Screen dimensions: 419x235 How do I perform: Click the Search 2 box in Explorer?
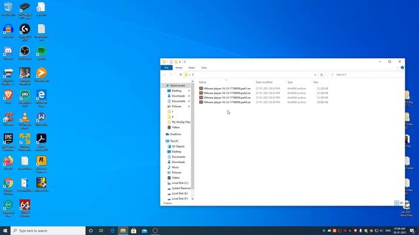point(365,74)
